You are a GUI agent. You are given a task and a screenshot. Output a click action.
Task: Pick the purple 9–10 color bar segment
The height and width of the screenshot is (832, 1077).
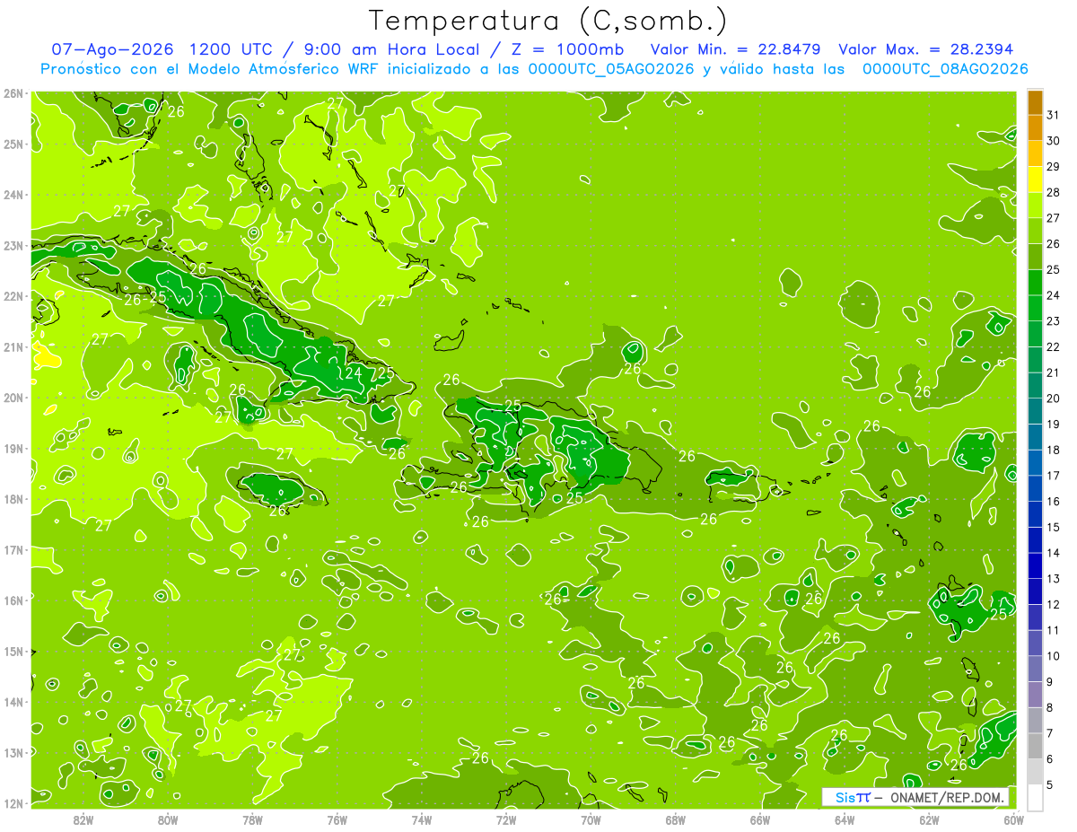coord(1035,669)
